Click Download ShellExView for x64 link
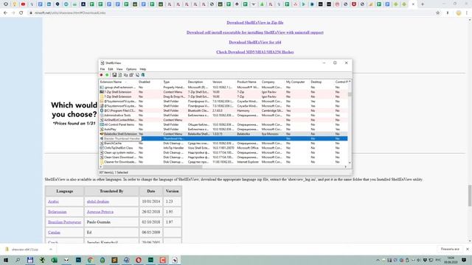Screen dimensions: 472x265 (255, 43)
